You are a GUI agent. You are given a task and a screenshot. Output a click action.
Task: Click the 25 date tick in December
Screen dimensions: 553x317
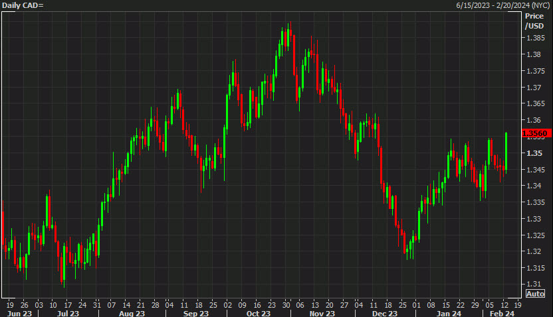tap(402, 305)
